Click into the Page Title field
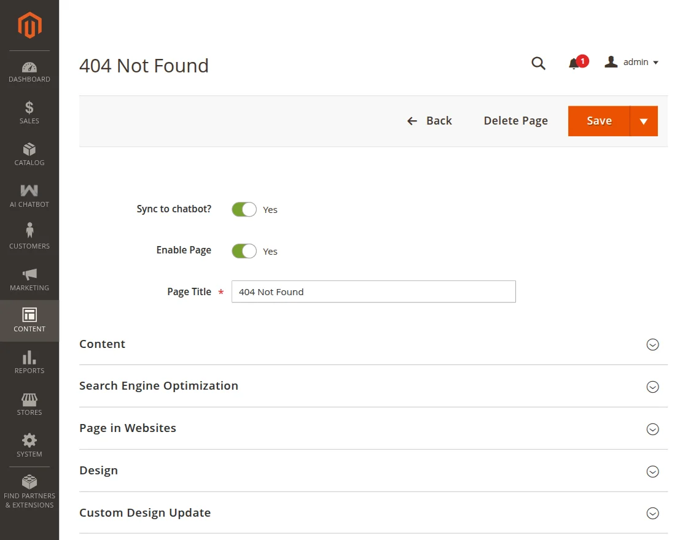688x540 pixels. tap(373, 291)
